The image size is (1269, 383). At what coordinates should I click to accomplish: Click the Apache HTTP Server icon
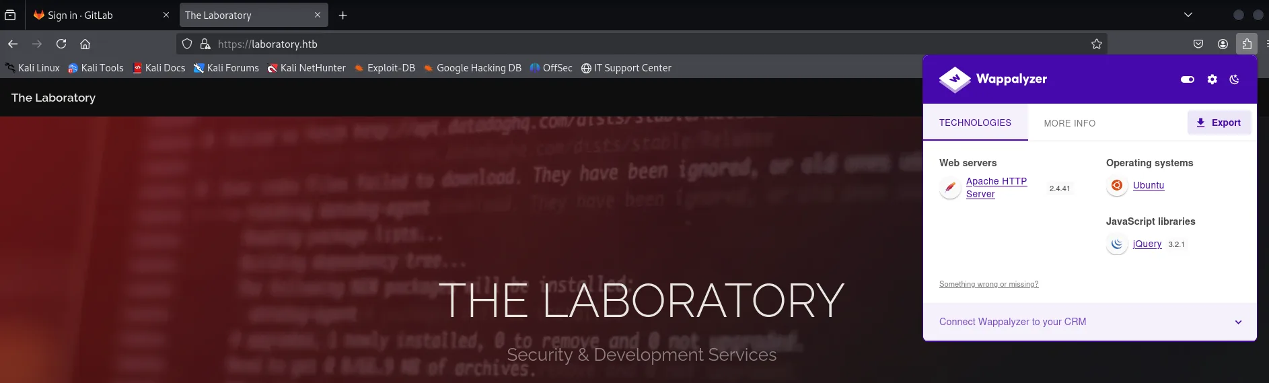coord(950,188)
